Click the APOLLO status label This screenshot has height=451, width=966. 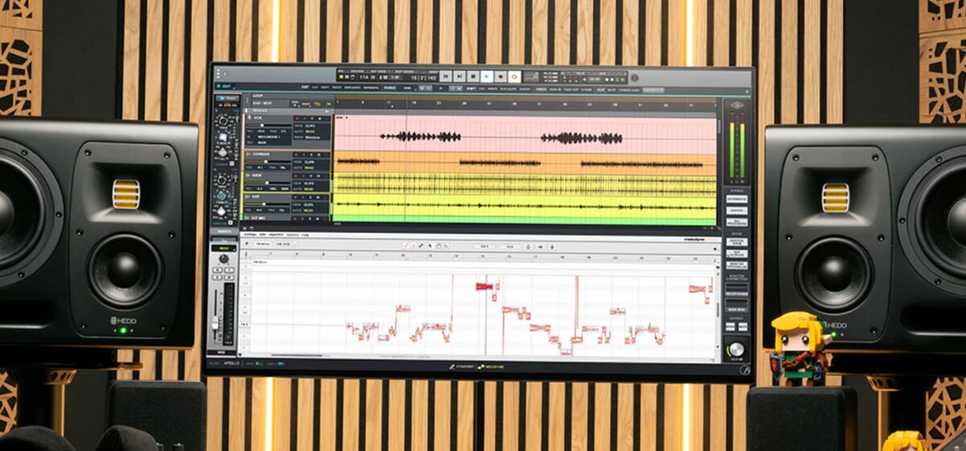click(230, 364)
